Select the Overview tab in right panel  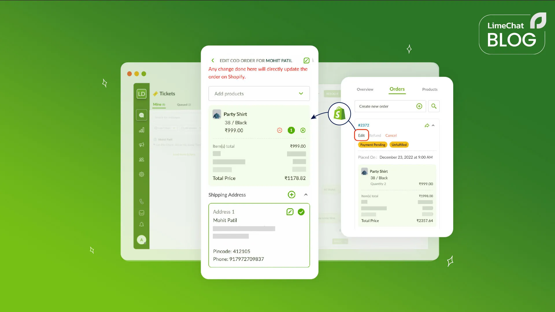click(365, 89)
